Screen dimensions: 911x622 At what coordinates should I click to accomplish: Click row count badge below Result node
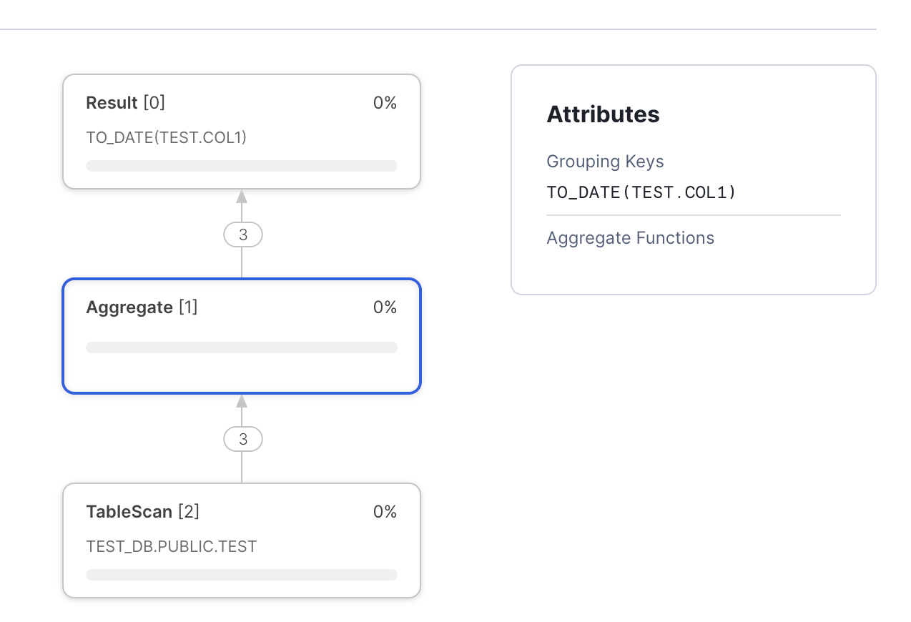pos(242,235)
